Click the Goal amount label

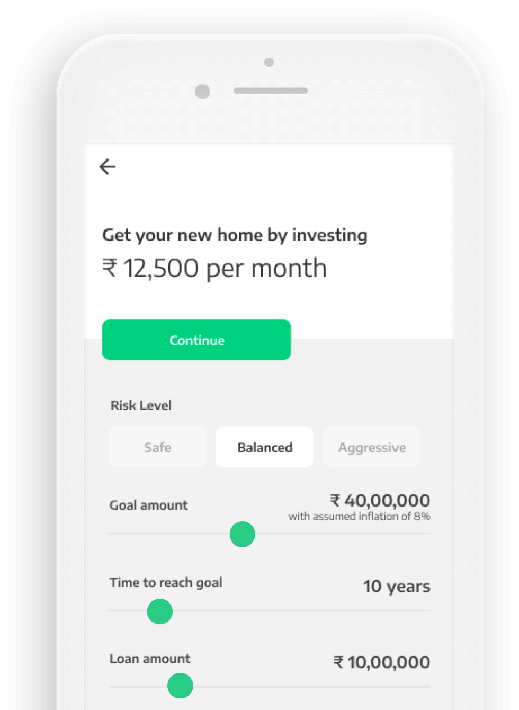click(x=149, y=505)
